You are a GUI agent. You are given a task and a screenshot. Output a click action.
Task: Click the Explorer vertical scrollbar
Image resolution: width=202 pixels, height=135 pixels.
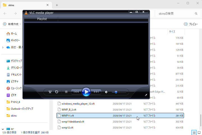tap(201, 120)
